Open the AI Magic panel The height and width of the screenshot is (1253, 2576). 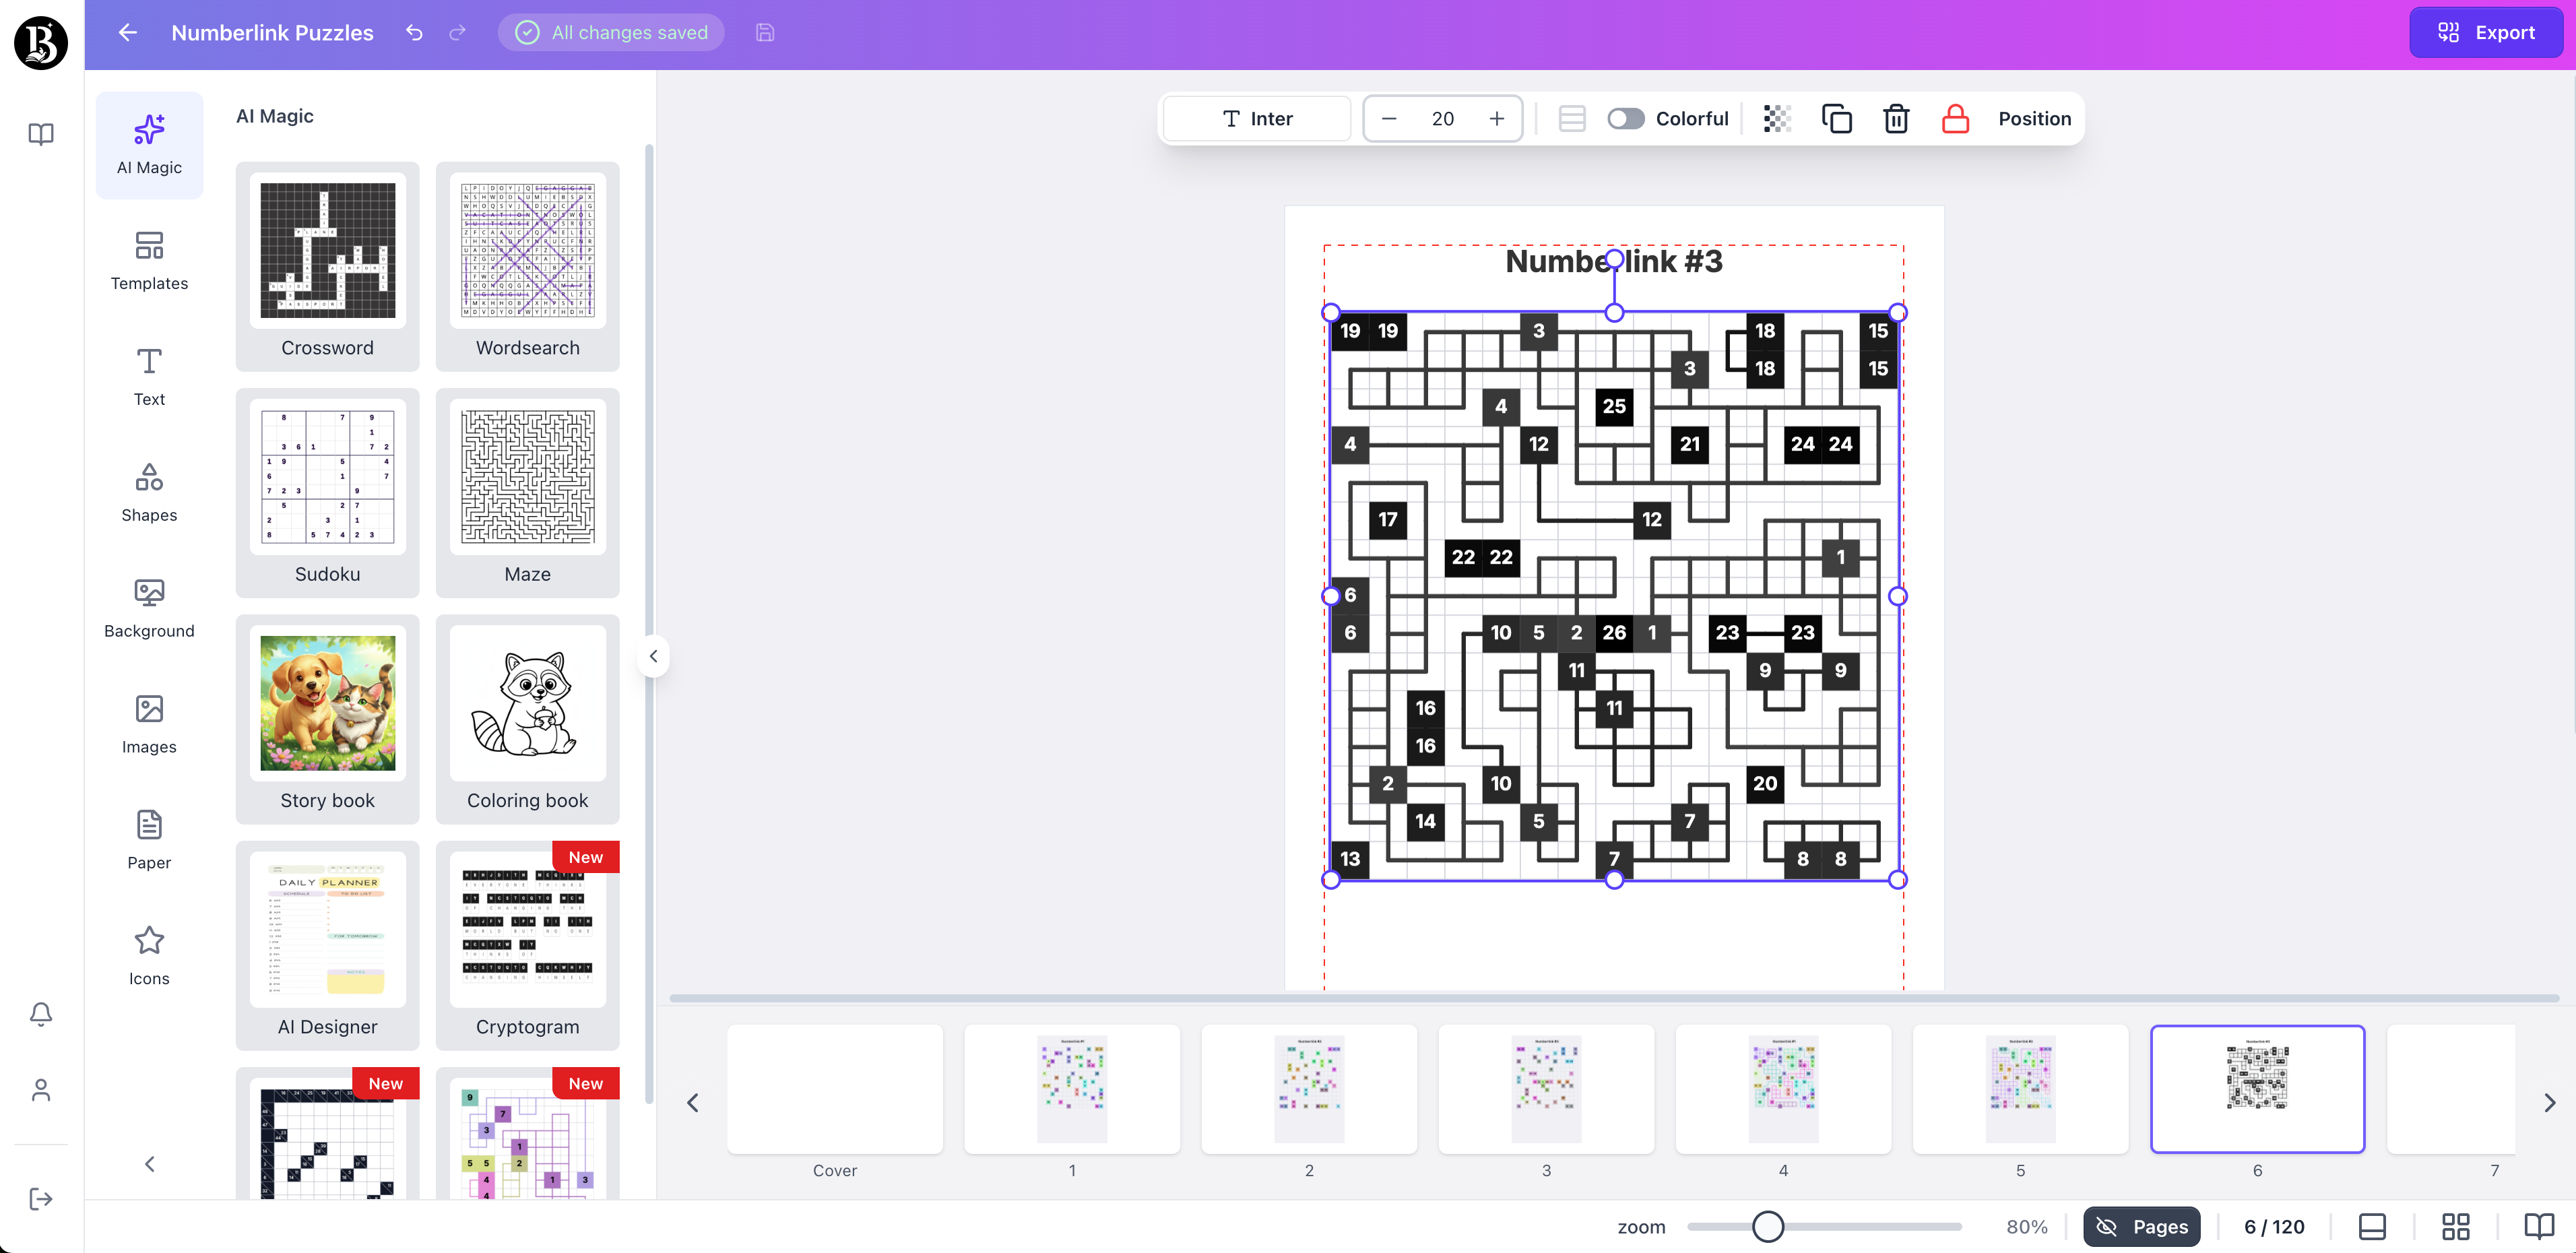148,143
